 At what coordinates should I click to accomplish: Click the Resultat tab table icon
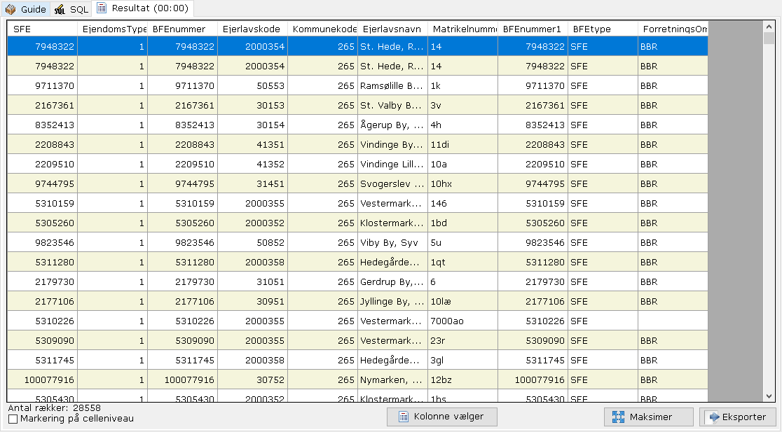102,8
